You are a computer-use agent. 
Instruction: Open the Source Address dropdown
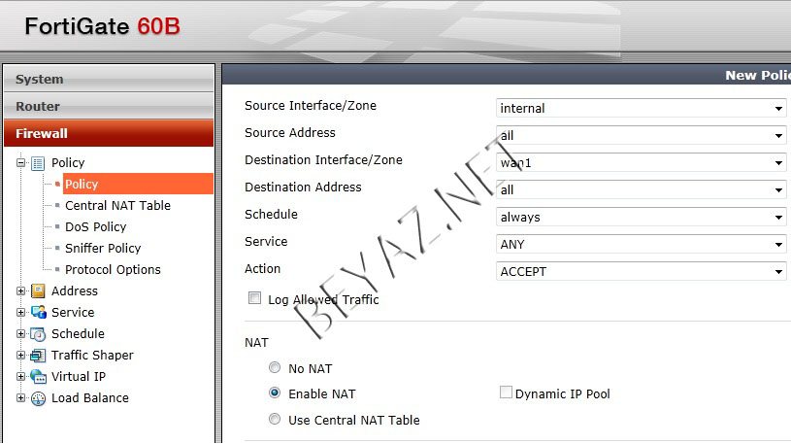[642, 135]
